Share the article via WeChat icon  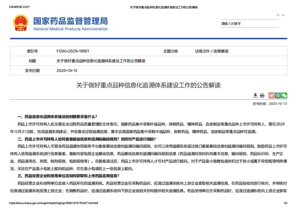click(284, 96)
